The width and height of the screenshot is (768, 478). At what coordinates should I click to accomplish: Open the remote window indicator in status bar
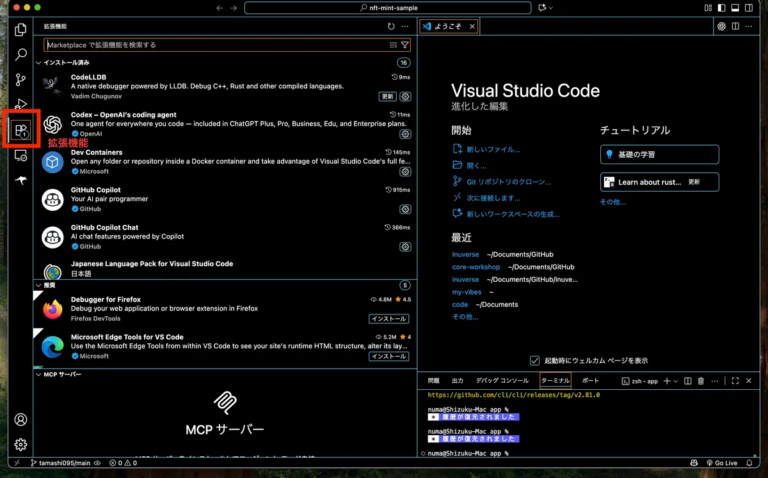tap(17, 463)
